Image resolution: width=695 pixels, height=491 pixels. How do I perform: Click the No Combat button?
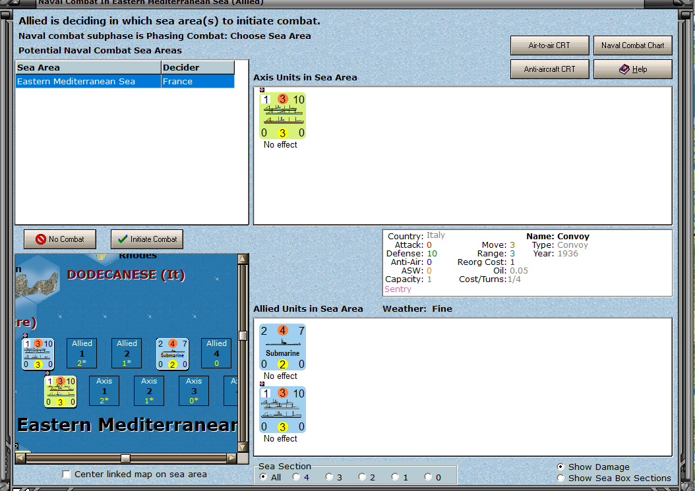pos(60,239)
